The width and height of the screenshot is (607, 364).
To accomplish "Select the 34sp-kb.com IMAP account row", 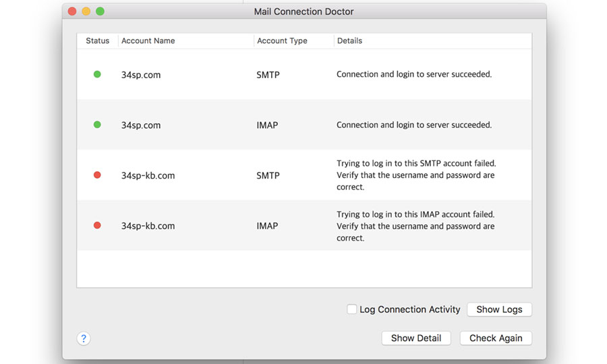I will (304, 225).
